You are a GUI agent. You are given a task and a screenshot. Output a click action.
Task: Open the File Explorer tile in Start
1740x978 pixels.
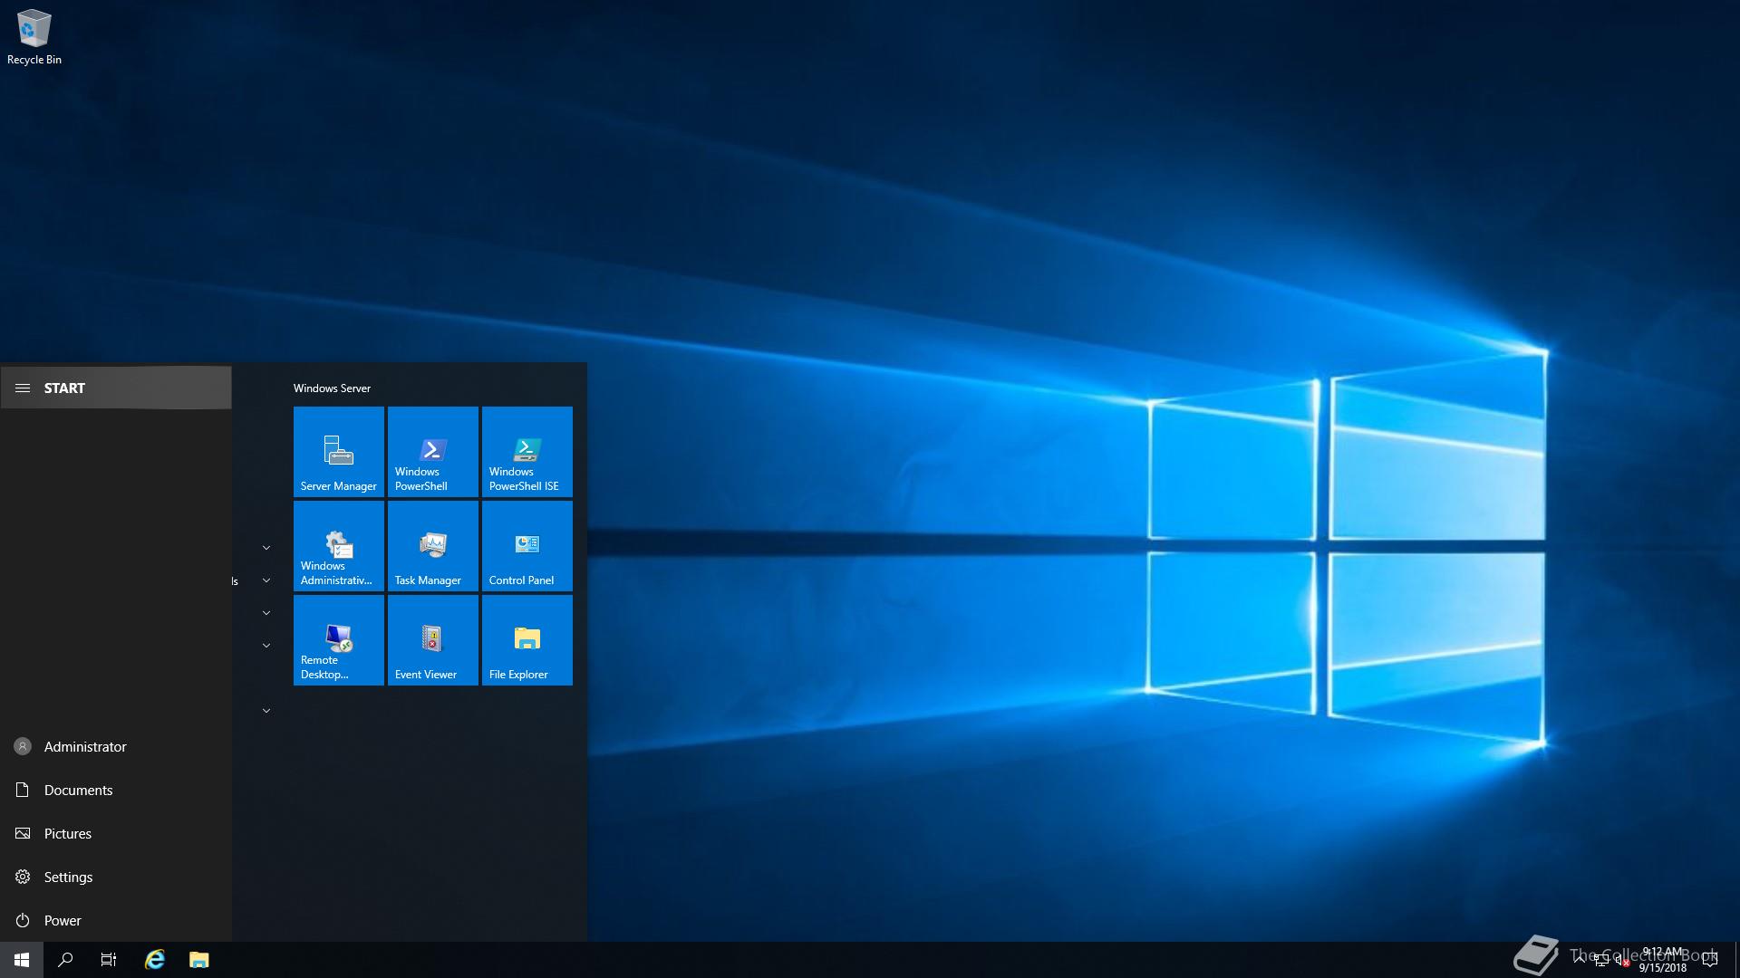click(x=527, y=640)
